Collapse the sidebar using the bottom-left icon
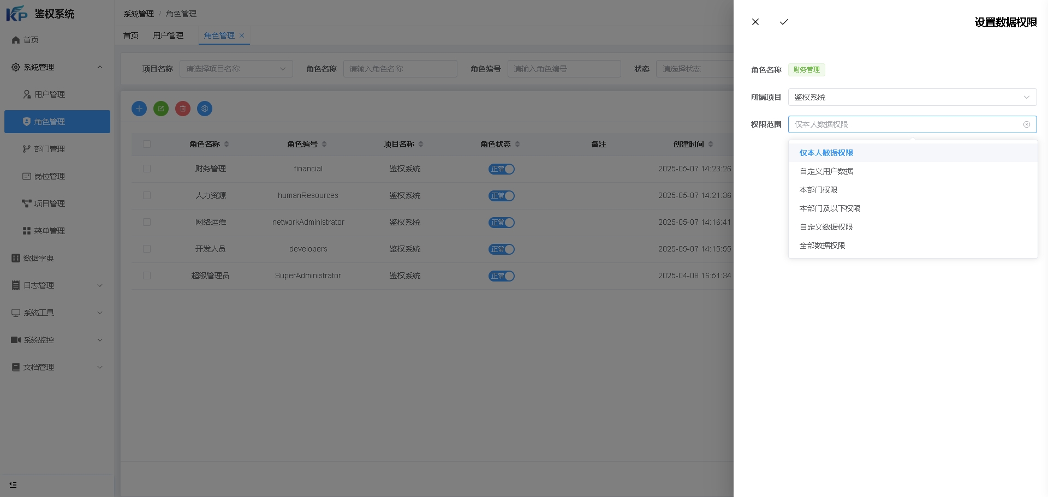Screen dimensions: 1048x497 coord(13,484)
